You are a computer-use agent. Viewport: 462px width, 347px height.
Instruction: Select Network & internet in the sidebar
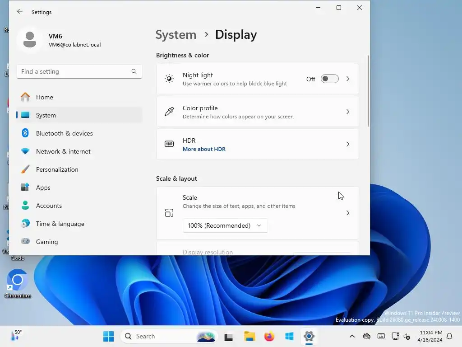(x=79, y=151)
